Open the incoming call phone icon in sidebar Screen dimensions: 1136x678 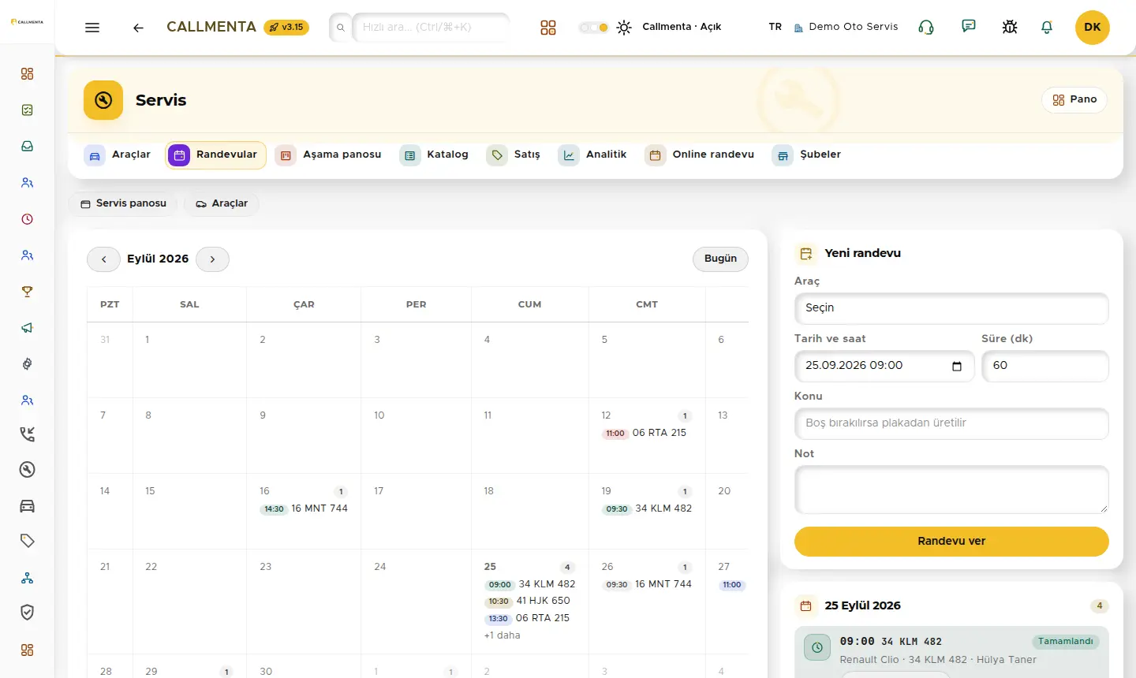click(x=28, y=434)
